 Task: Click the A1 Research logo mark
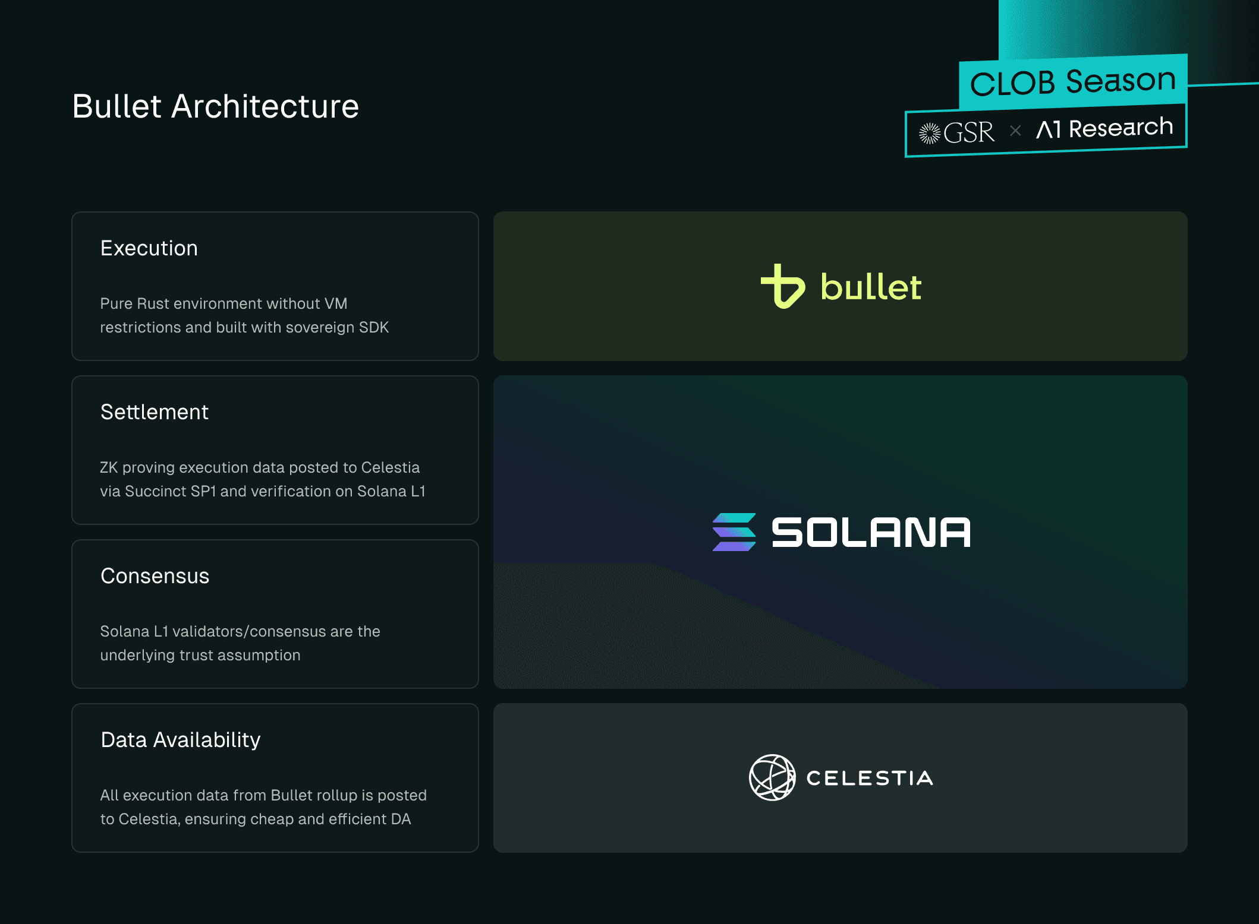tap(1049, 129)
